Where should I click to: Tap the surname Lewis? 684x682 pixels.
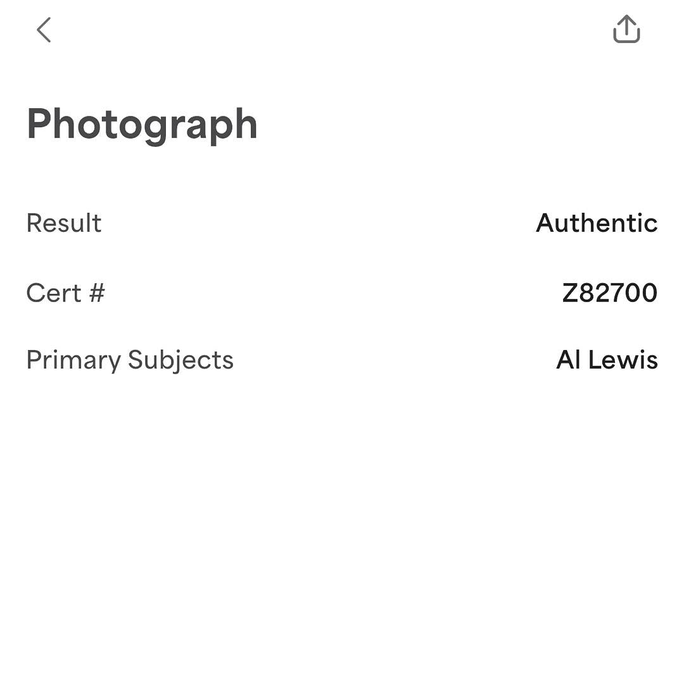623,360
